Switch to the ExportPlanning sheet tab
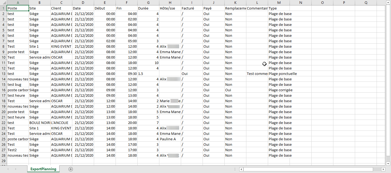 pos(43,169)
